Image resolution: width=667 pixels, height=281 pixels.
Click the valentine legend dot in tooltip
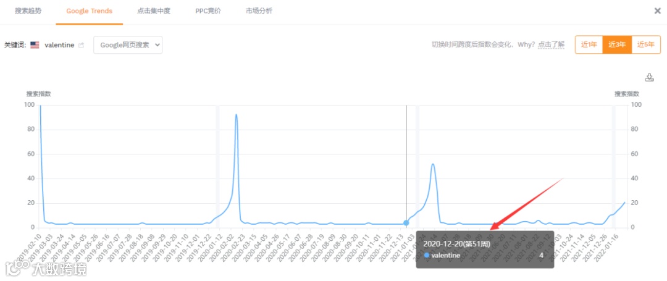coord(427,255)
